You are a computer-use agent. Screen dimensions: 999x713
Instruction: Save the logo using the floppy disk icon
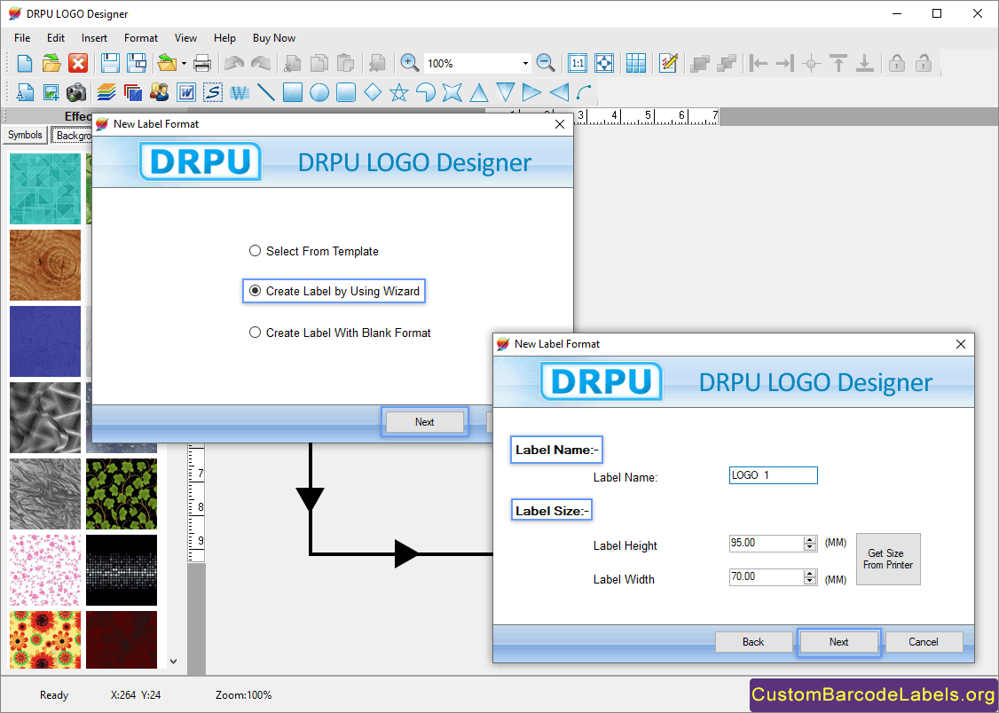coord(110,63)
